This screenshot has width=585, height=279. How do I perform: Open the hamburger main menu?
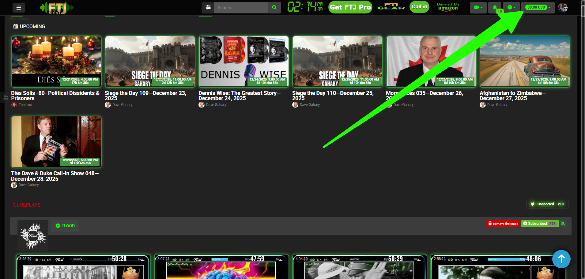(19, 8)
